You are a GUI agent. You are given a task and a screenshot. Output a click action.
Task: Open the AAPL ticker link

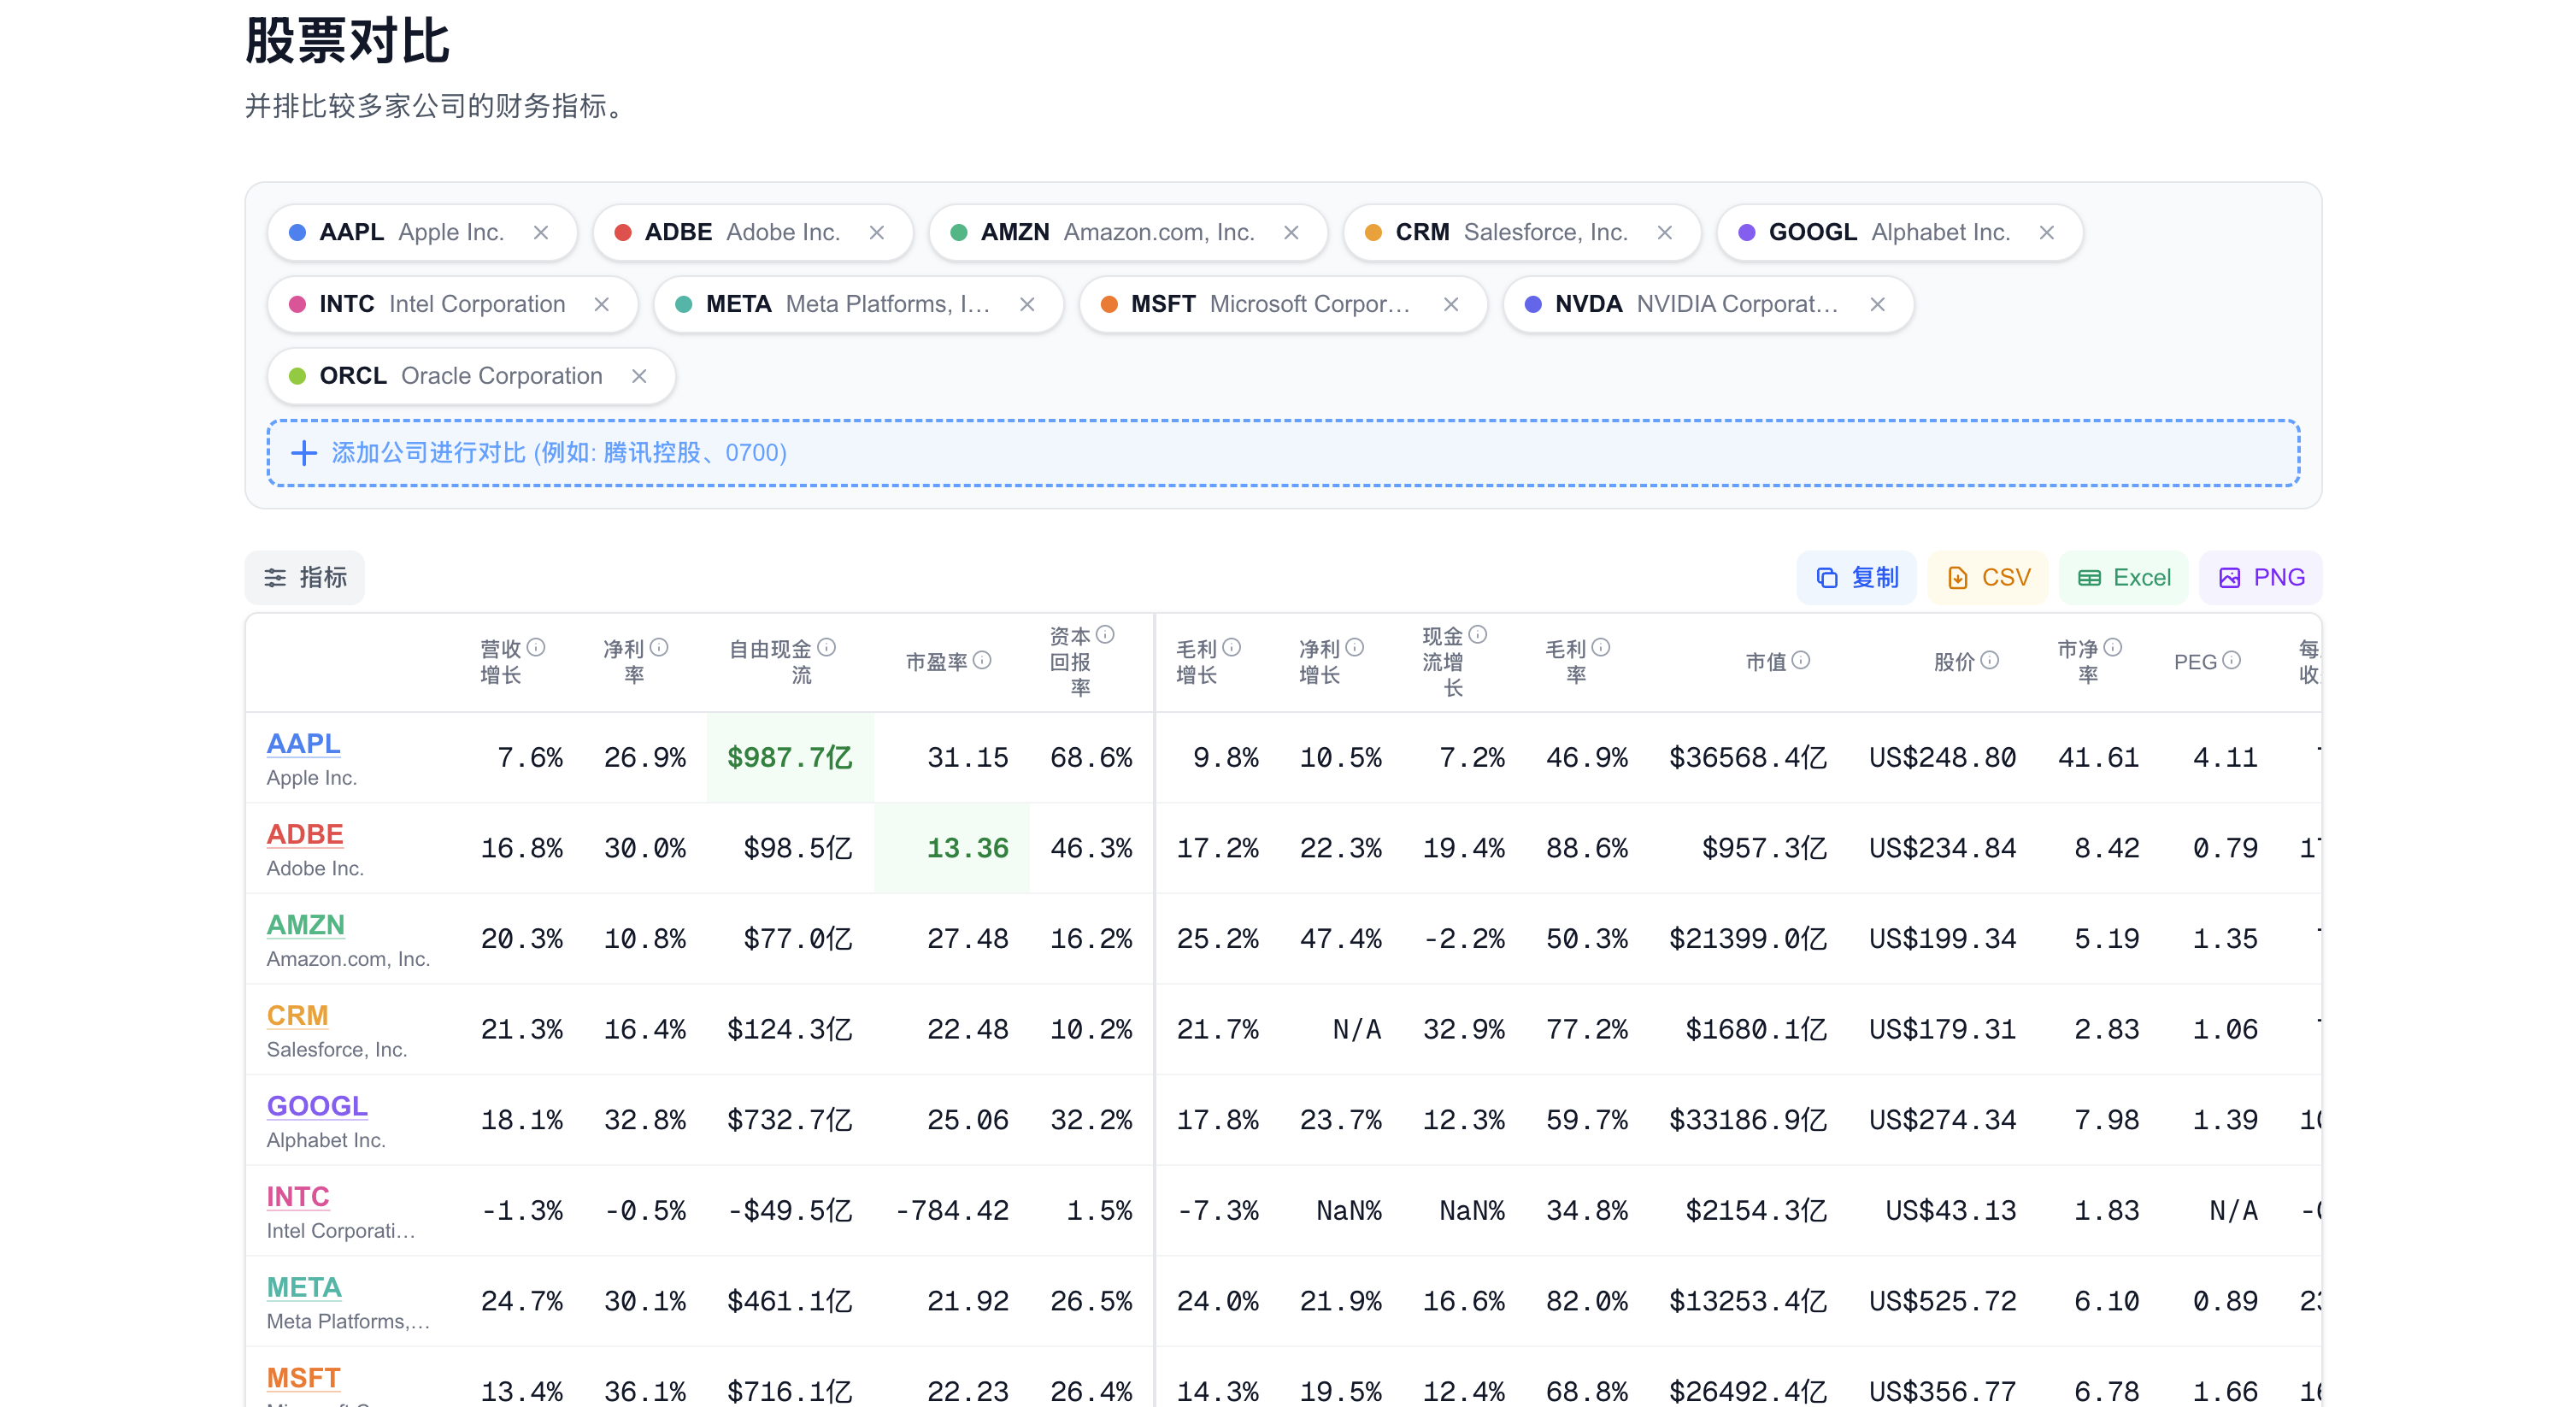tap(303, 743)
